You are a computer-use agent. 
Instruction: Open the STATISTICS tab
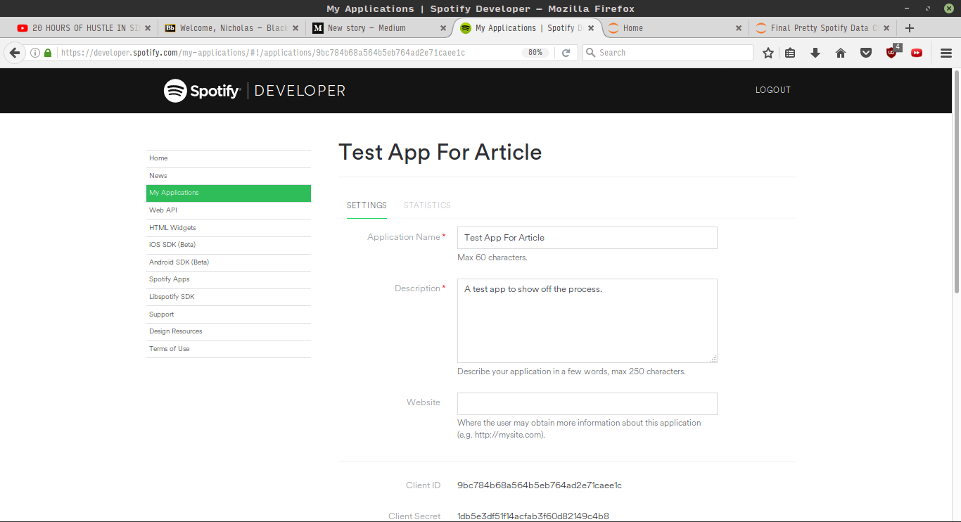[427, 205]
